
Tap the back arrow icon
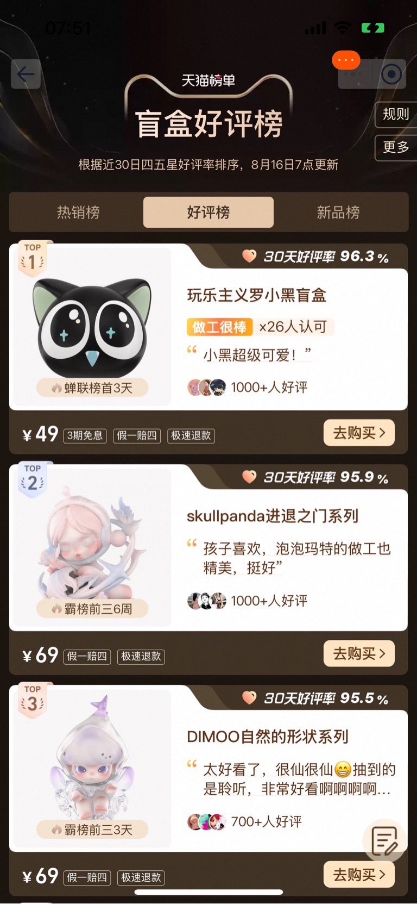26,74
